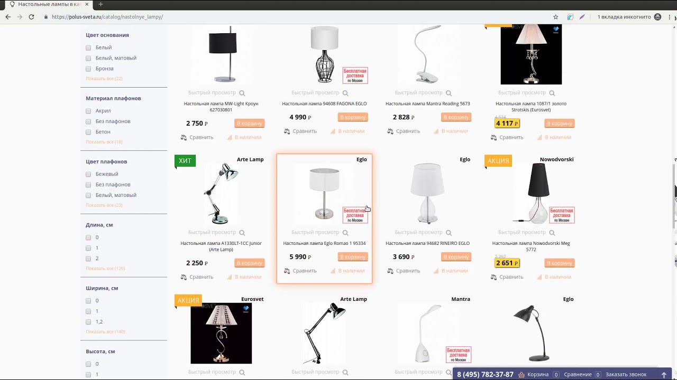Switch to the Настольные лампы browser tab
This screenshot has height=380, width=677.
pos(48,4)
